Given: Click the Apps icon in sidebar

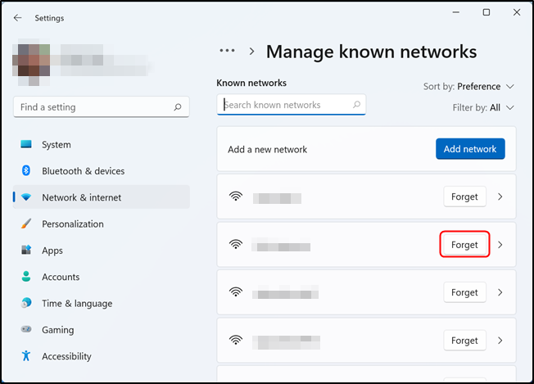Looking at the screenshot, I should pyautogui.click(x=26, y=250).
